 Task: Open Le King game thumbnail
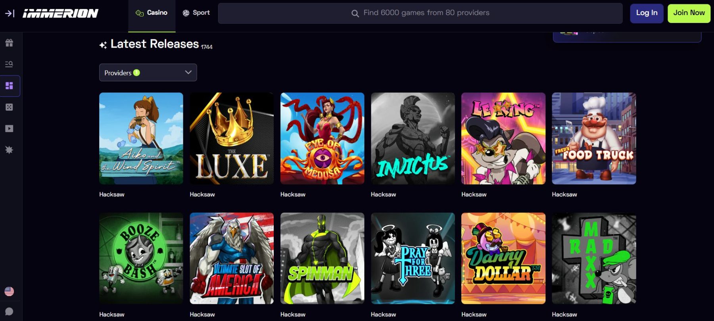point(503,138)
